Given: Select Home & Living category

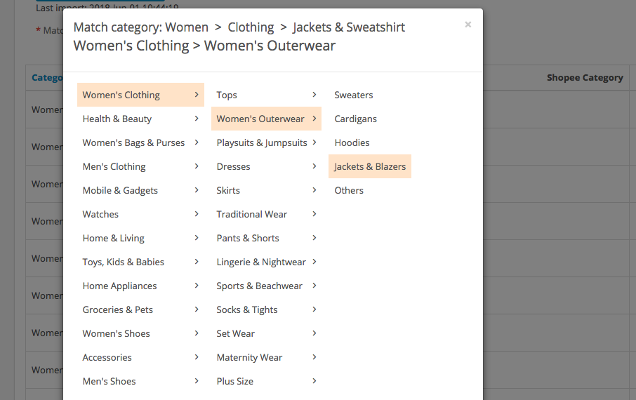Looking at the screenshot, I should tap(113, 238).
